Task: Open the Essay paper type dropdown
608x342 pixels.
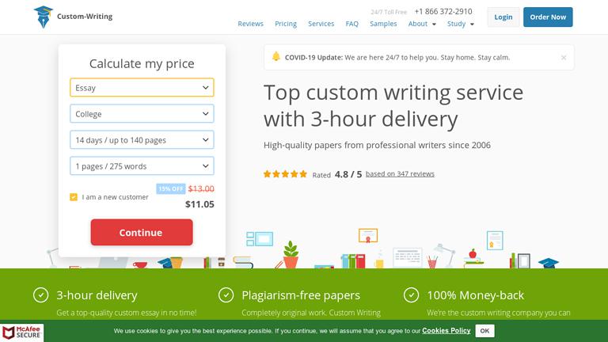Action: (142, 88)
